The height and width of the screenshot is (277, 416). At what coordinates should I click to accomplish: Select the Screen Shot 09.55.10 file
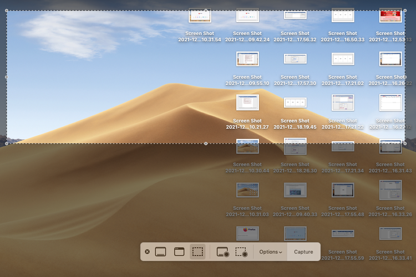pos(247,59)
